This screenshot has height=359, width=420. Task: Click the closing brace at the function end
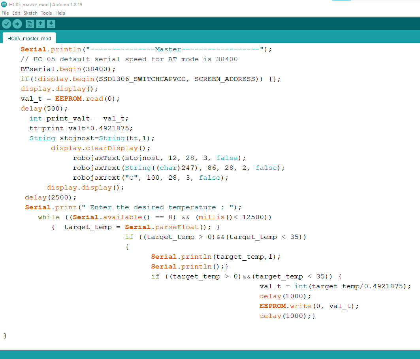click(x=5, y=336)
